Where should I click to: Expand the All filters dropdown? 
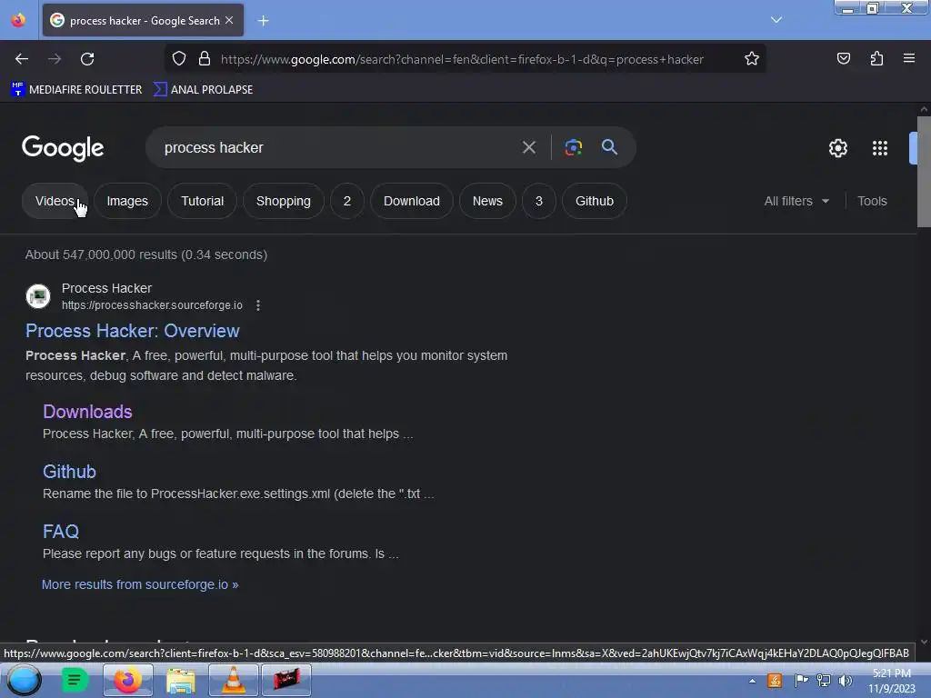pos(796,201)
